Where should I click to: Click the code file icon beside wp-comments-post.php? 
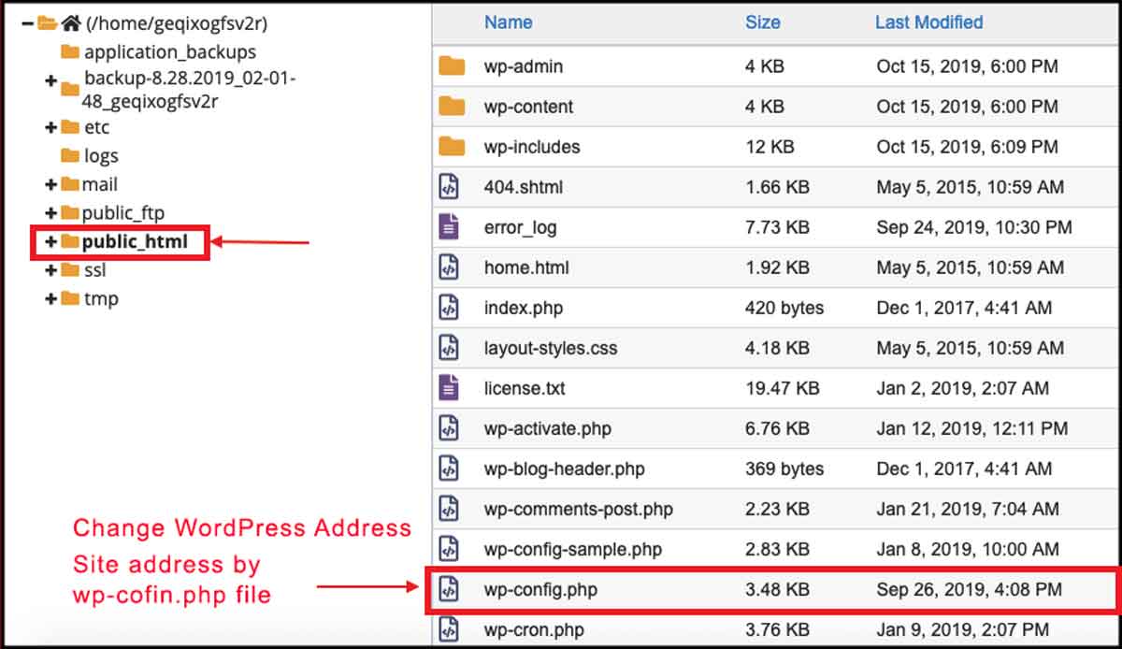click(x=450, y=509)
